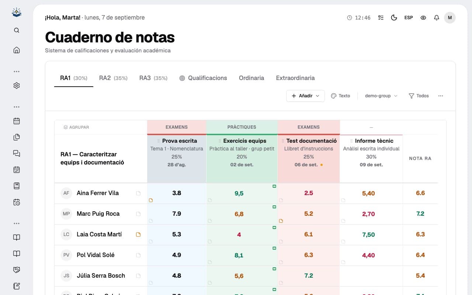This screenshot has height=295, width=472.
Task: Open the calendar grid icon in the sidebar
Action: pos(17,121)
